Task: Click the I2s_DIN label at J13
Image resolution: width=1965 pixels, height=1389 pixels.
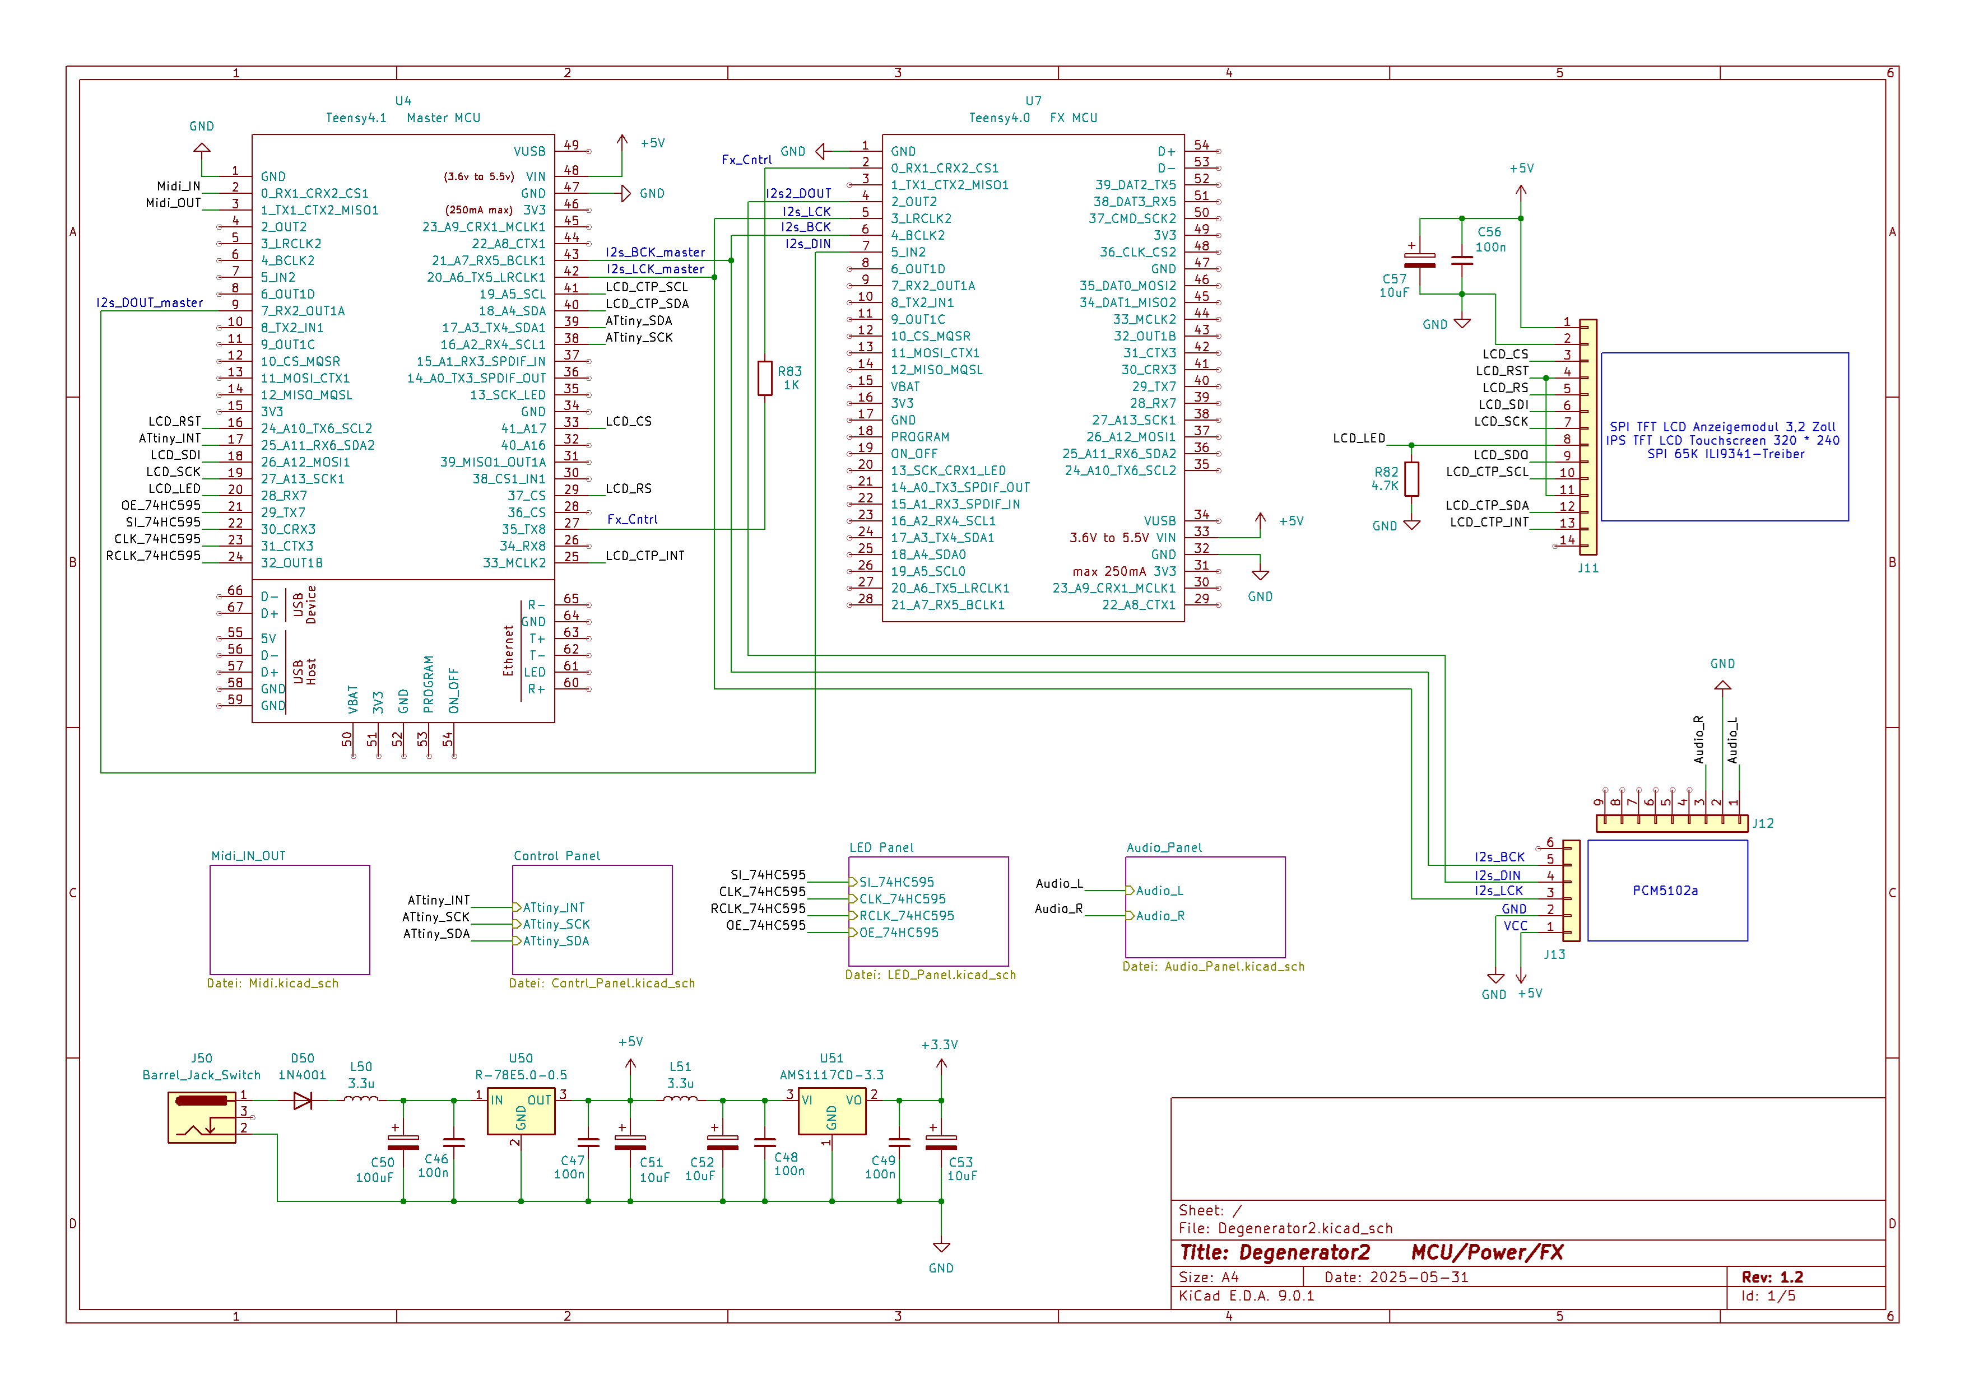Action: [1497, 876]
